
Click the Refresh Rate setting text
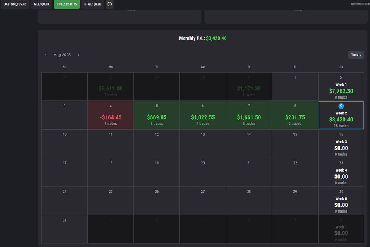pos(360,4)
